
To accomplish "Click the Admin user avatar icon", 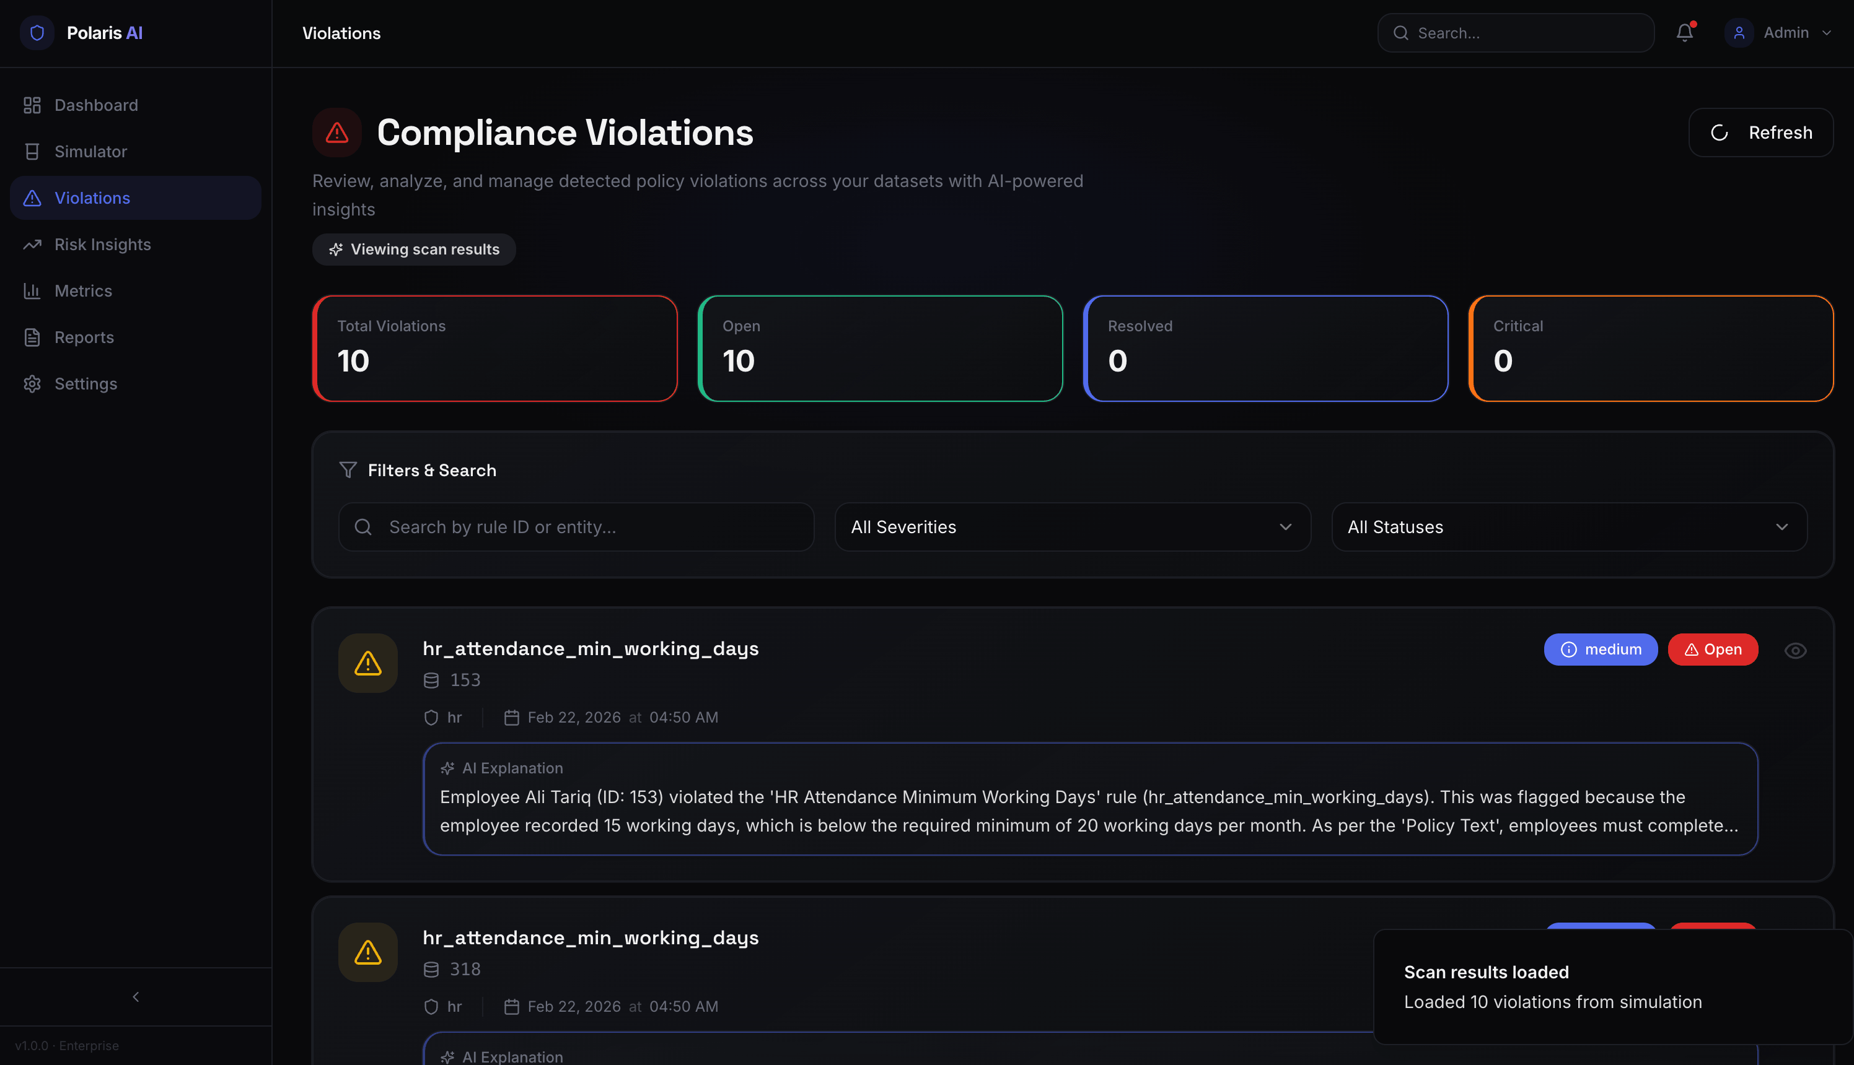I will 1739,33.
